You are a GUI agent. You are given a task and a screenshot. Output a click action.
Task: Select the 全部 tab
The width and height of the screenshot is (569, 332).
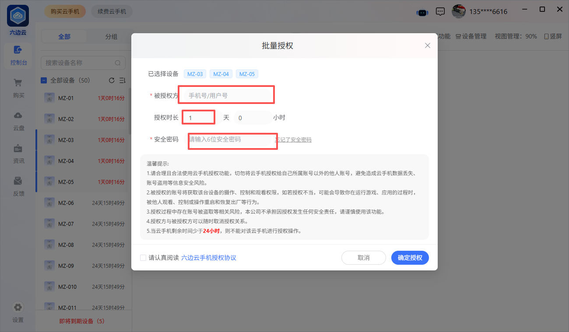(x=64, y=37)
